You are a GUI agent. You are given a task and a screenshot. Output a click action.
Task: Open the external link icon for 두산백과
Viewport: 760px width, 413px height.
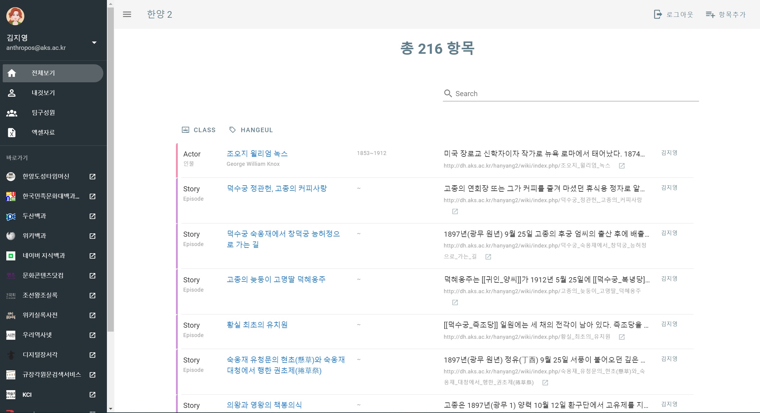pos(92,216)
